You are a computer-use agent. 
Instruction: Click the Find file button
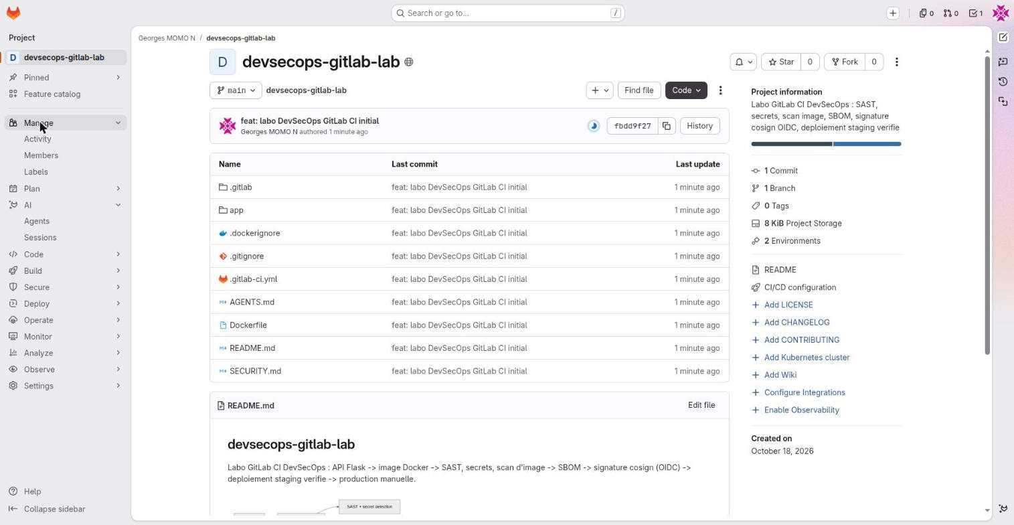(x=639, y=90)
